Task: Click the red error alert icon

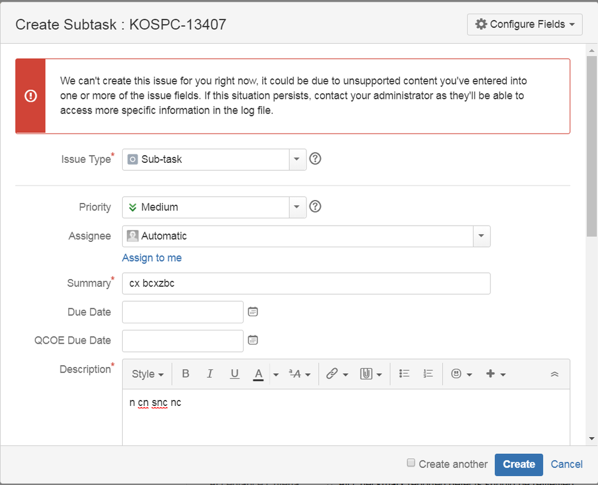Action: pos(31,96)
